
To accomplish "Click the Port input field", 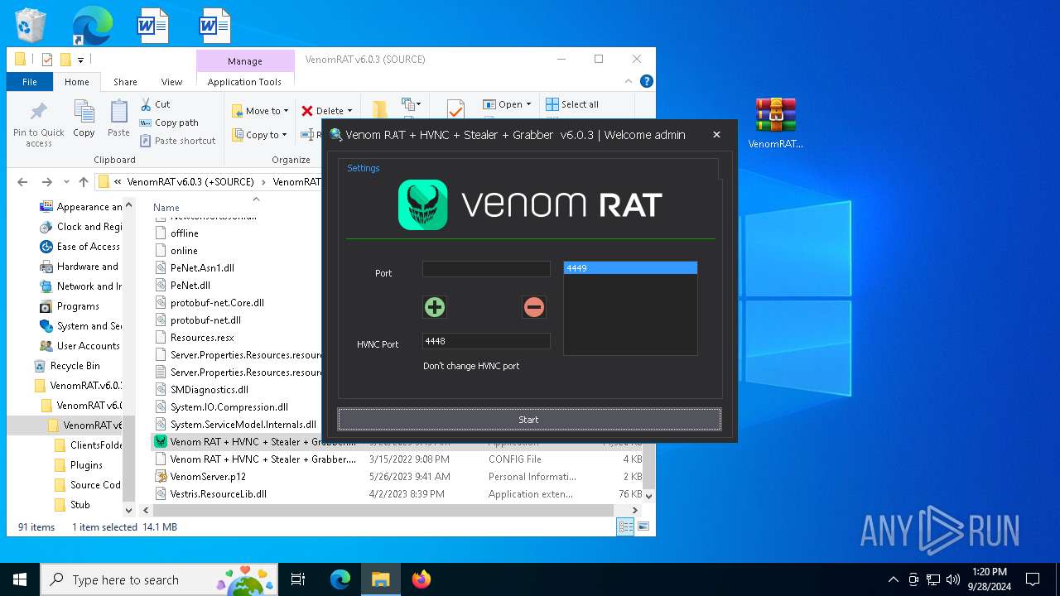I will coord(486,269).
